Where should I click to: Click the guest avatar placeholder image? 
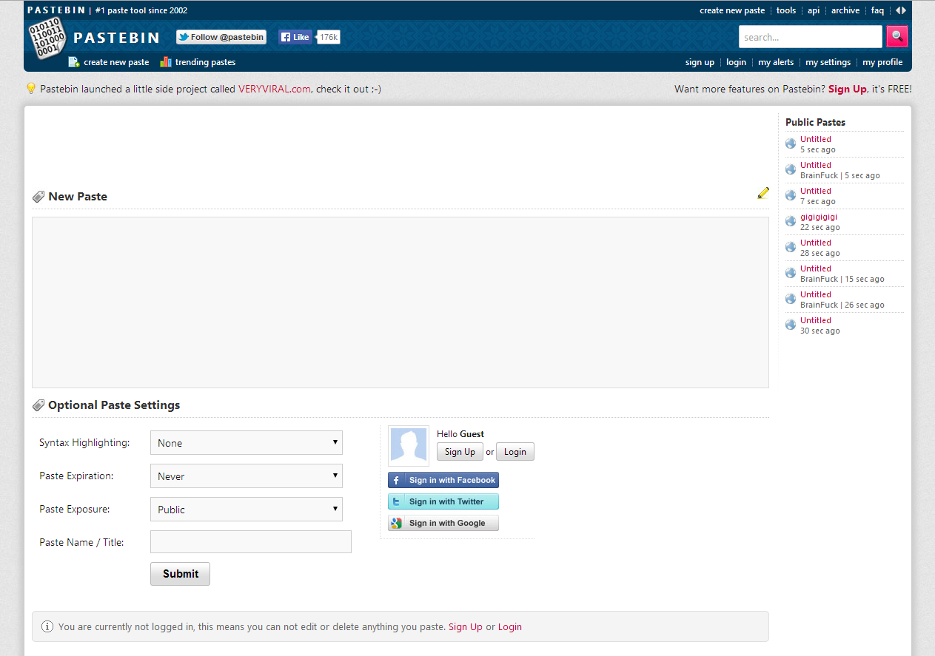tap(409, 446)
